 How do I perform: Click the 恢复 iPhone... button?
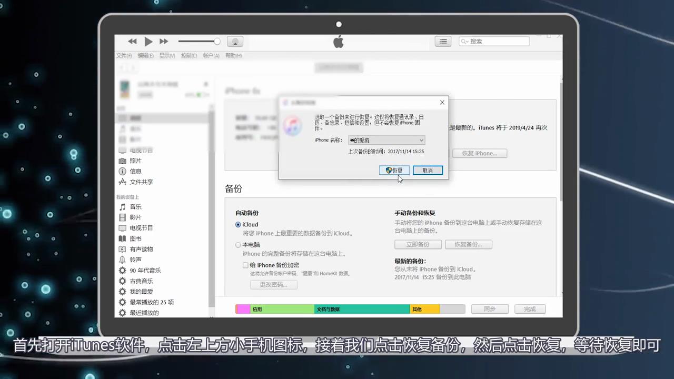click(x=479, y=153)
